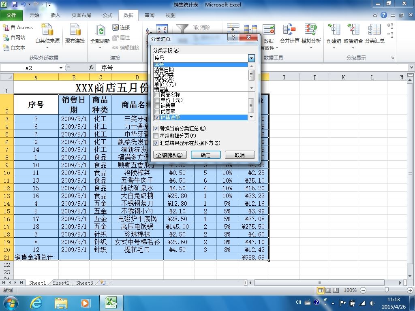The image size is (415, 311).
Task: Click the save icon in quick access toolbar
Action: tap(14, 4)
